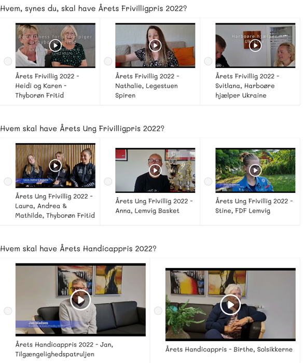
Task: Play the Heidi og Karen video
Action: click(56, 46)
